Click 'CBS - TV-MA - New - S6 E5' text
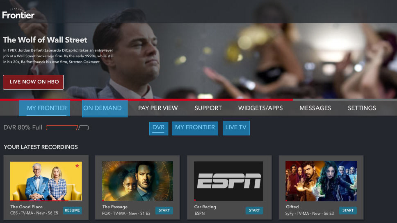 [34, 213]
